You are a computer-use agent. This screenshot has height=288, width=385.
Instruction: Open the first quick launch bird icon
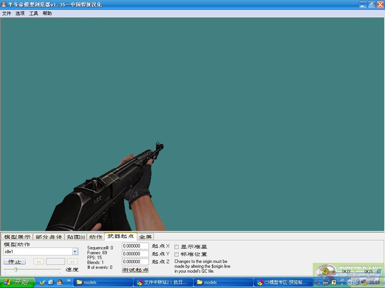(42, 282)
